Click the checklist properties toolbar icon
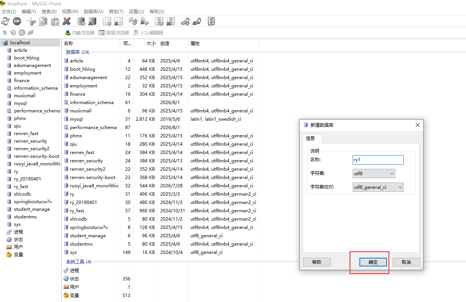The width and height of the screenshot is (466, 302). 211,21
